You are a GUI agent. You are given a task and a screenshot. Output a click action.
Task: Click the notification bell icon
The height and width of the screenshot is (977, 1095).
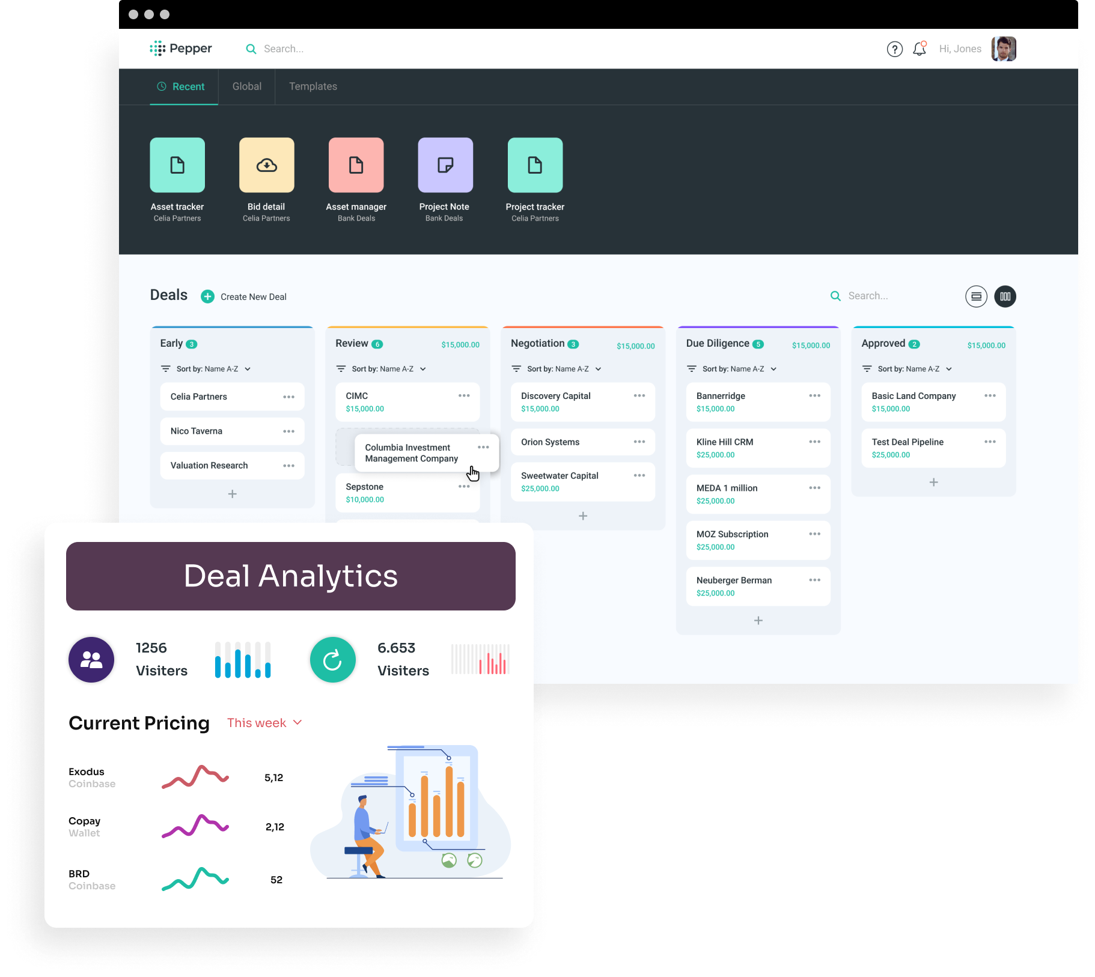click(x=919, y=49)
